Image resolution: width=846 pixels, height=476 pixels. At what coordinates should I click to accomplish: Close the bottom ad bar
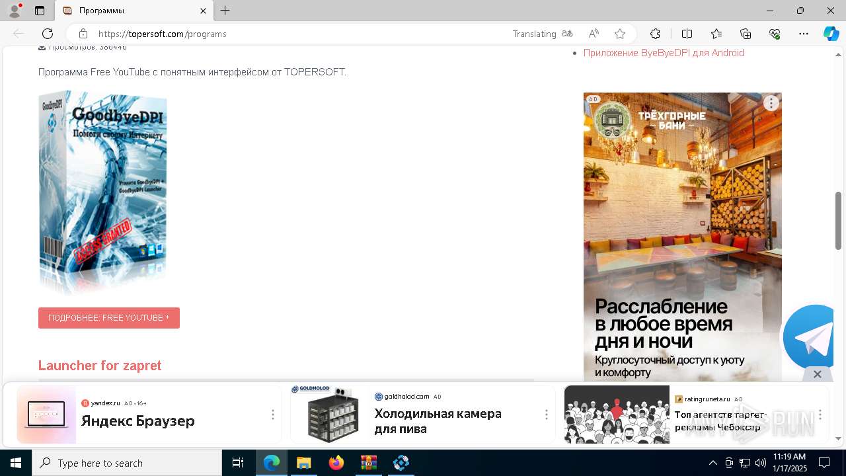coord(818,374)
